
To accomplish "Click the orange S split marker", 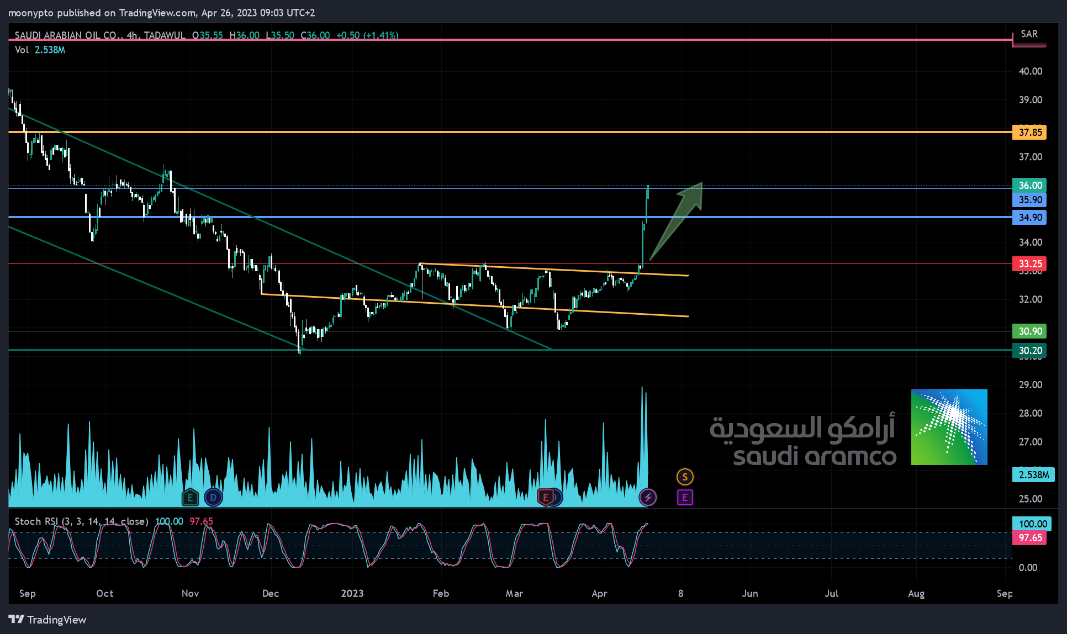I will (x=685, y=477).
